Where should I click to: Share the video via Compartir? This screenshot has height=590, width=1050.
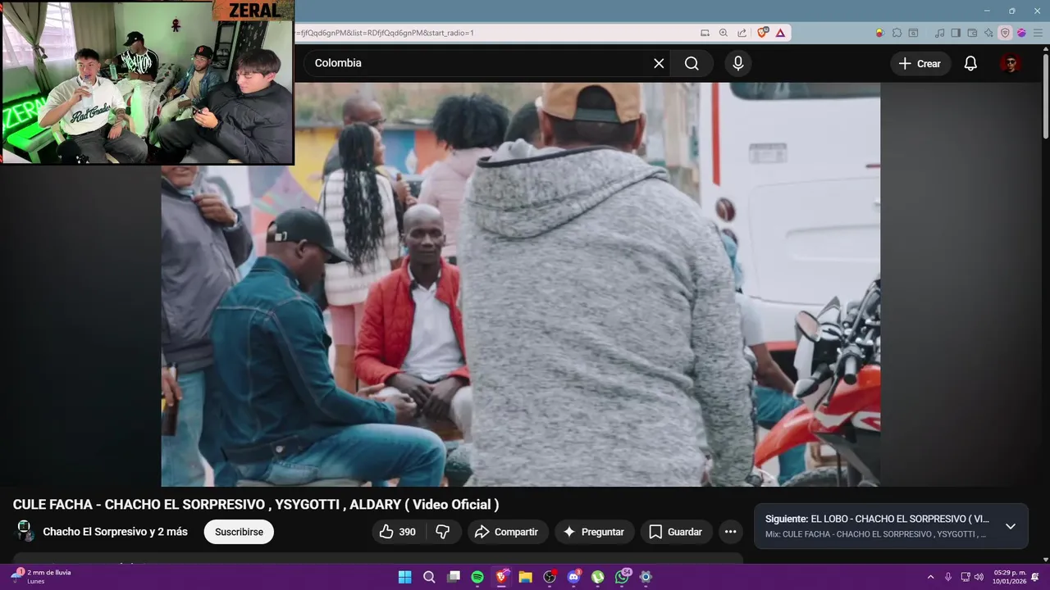pyautogui.click(x=508, y=532)
